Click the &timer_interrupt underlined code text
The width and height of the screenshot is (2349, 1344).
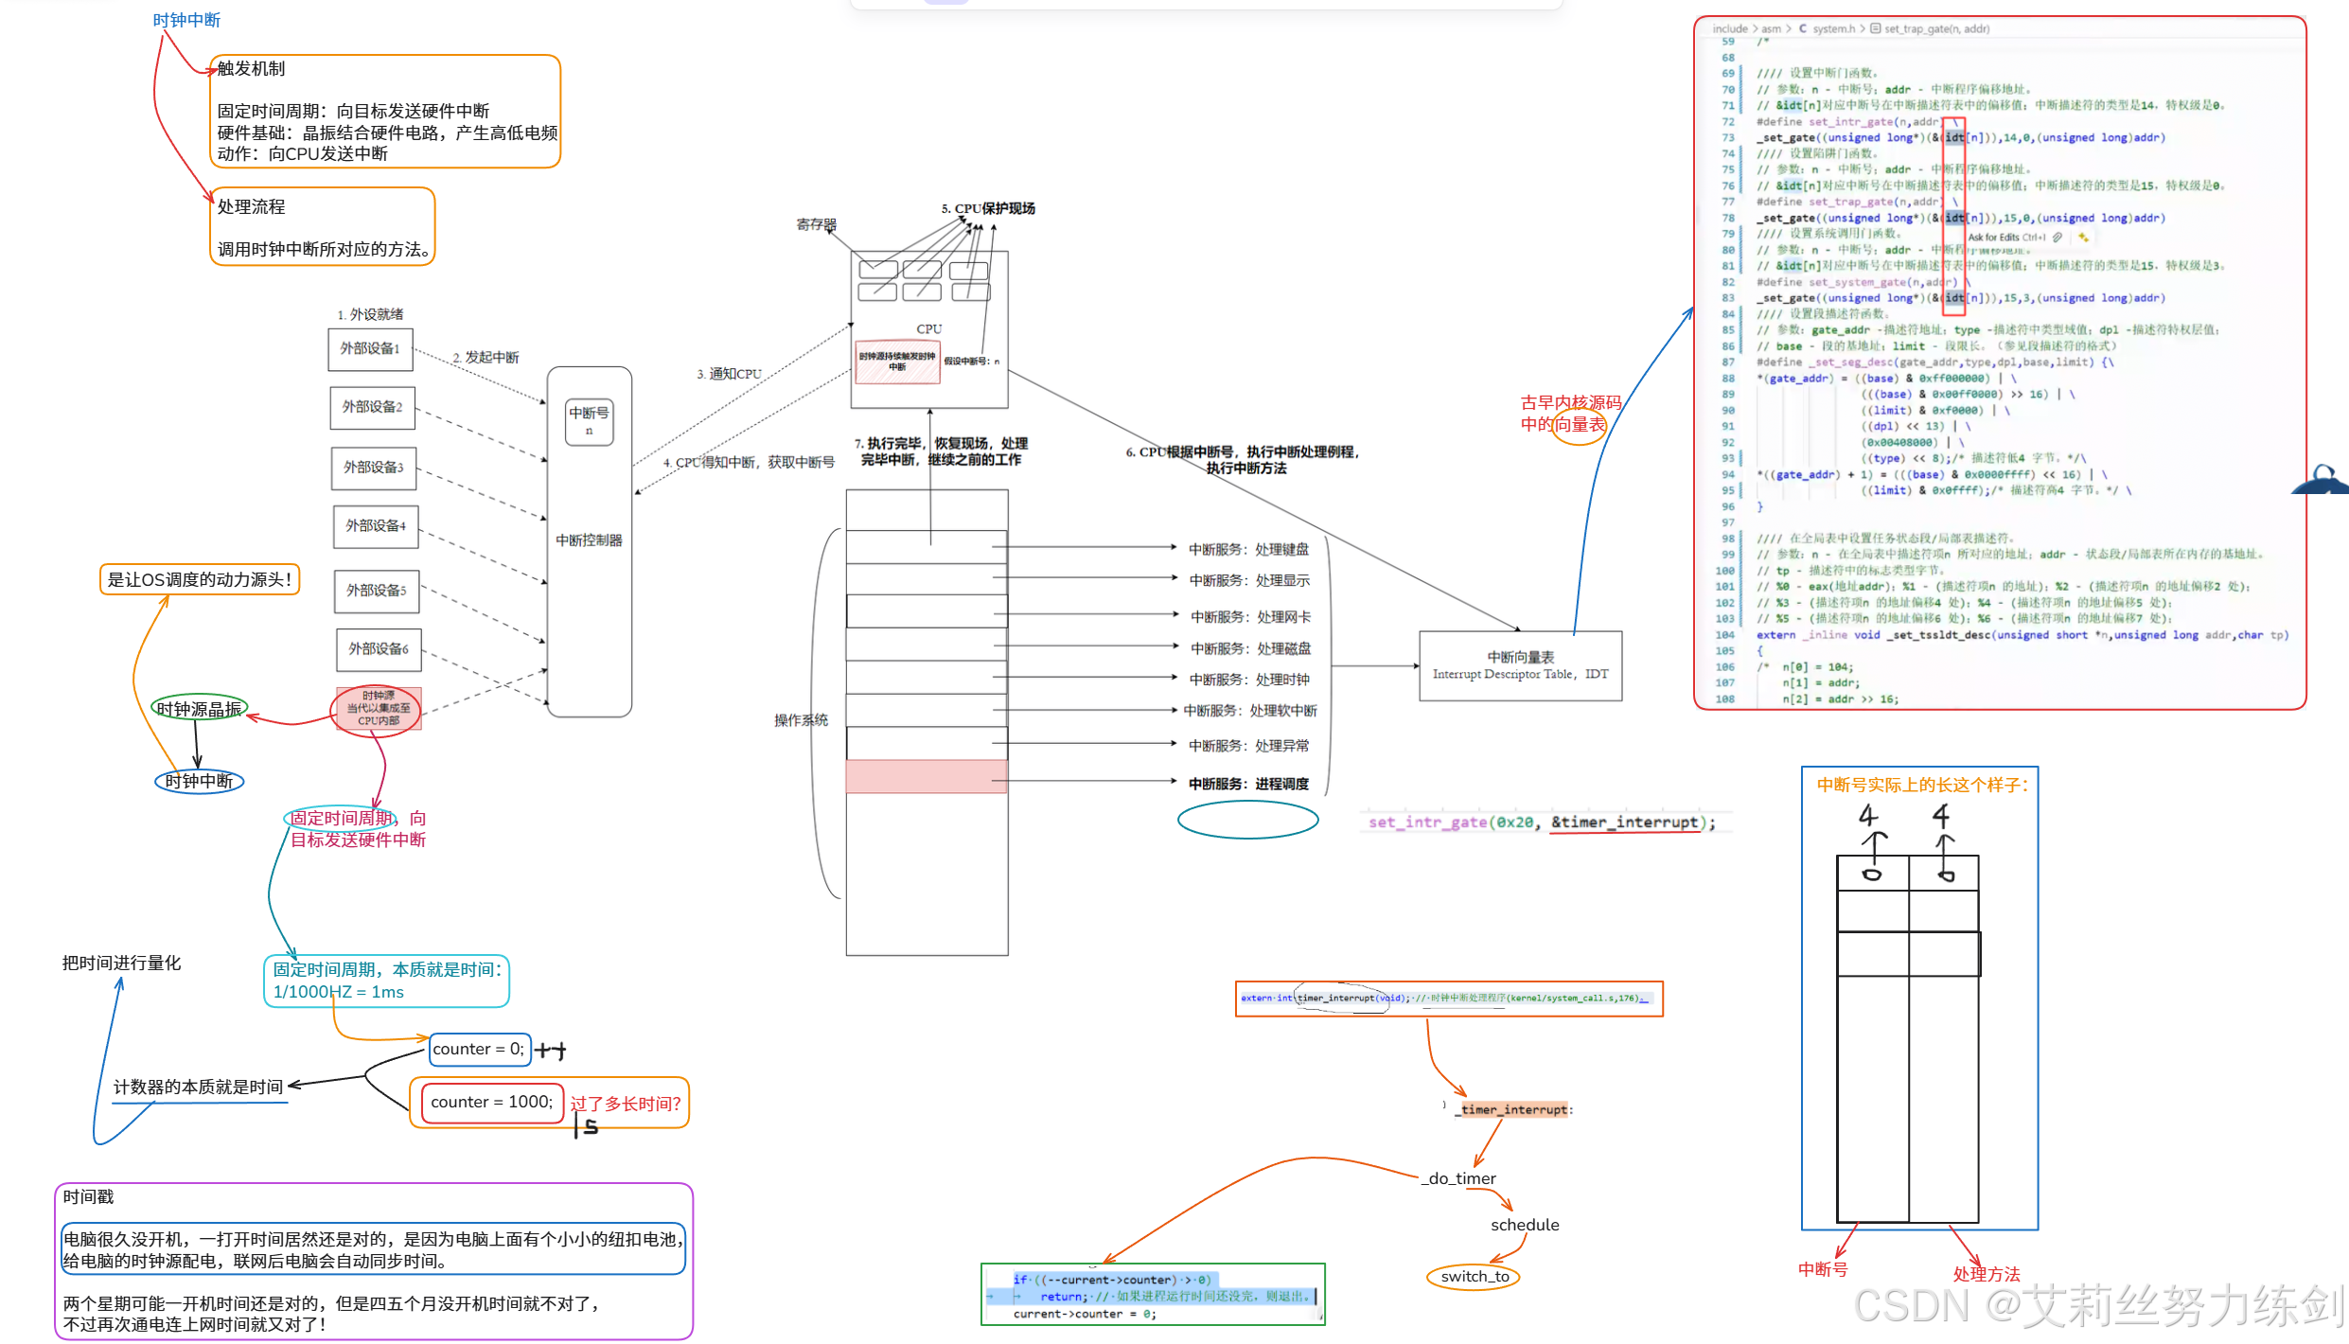click(1624, 822)
